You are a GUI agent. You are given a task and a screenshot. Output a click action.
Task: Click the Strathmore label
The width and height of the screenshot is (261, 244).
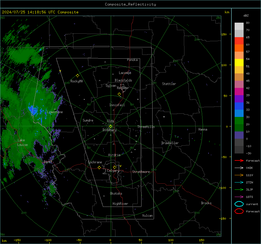[x=141, y=172]
